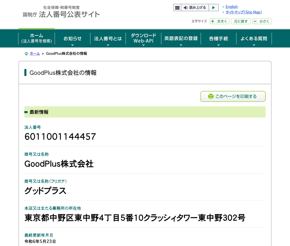Image resolution: width=290 pixels, height=246 pixels.
Task: Open the 英語表記の登録 menu
Action: (x=181, y=38)
